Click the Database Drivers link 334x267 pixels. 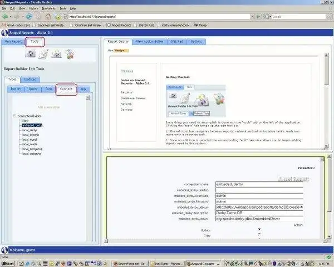pyautogui.click(x=133, y=98)
